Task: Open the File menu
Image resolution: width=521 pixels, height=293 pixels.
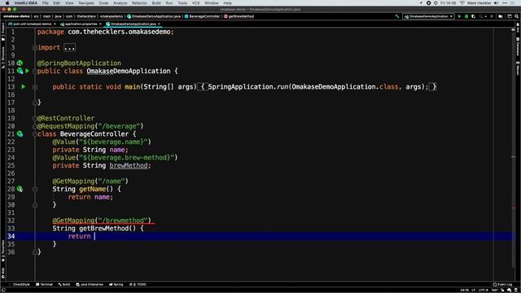Action: click(x=46, y=3)
